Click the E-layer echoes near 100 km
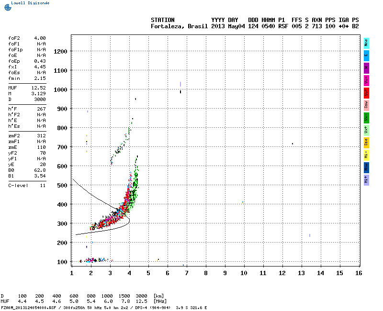This screenshot has height=311, width=383. point(96,260)
